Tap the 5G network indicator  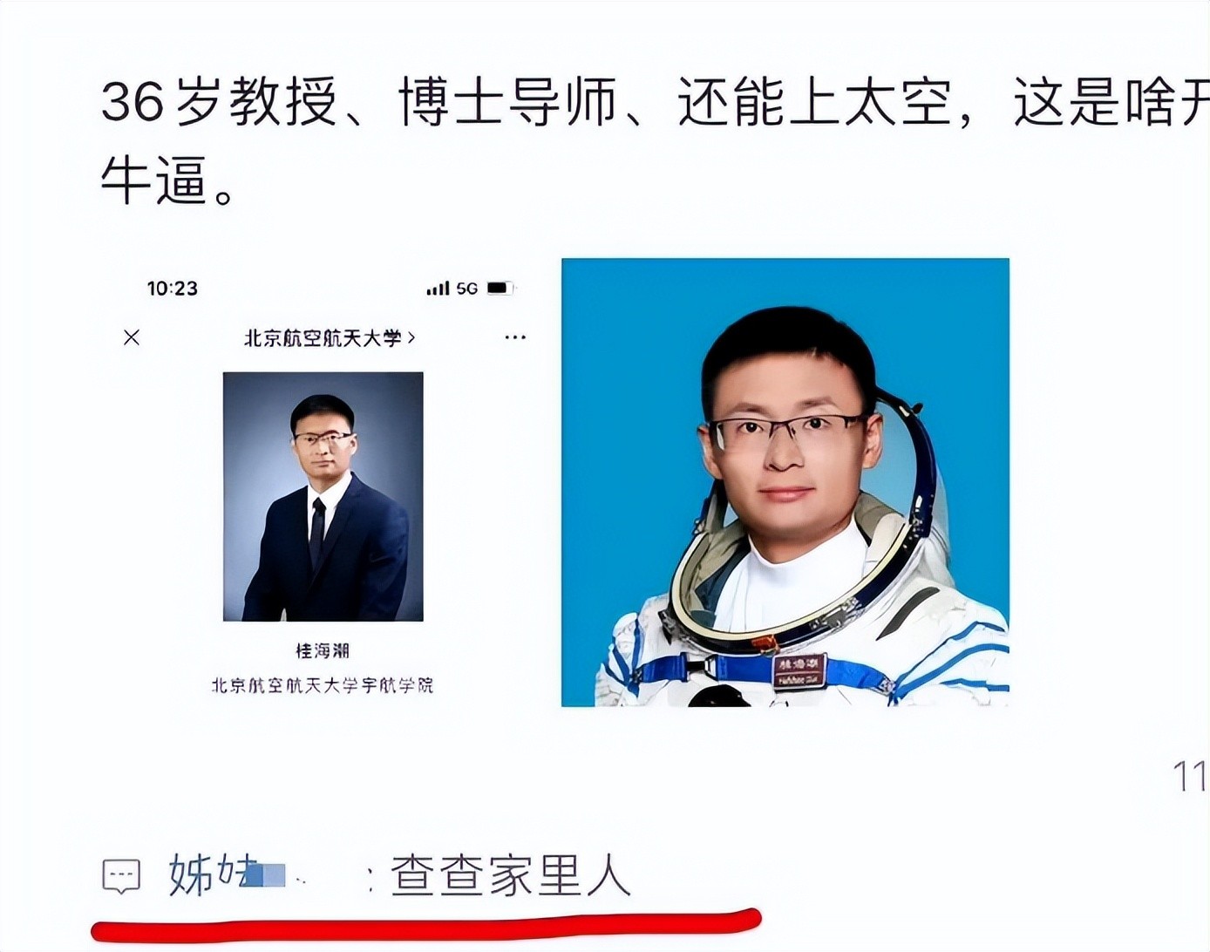pos(467,289)
